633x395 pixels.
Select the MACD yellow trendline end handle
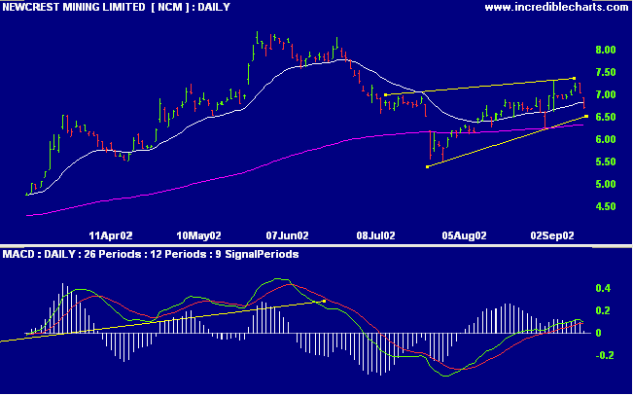tap(324, 301)
